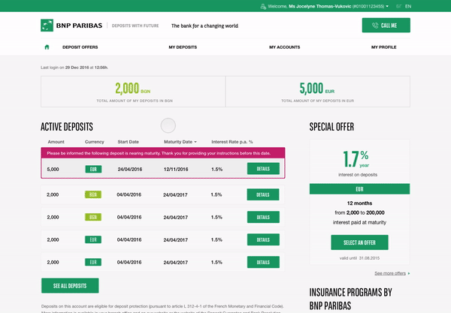Open the MY DEPOSITS menu
The height and width of the screenshot is (313, 451).
click(183, 47)
